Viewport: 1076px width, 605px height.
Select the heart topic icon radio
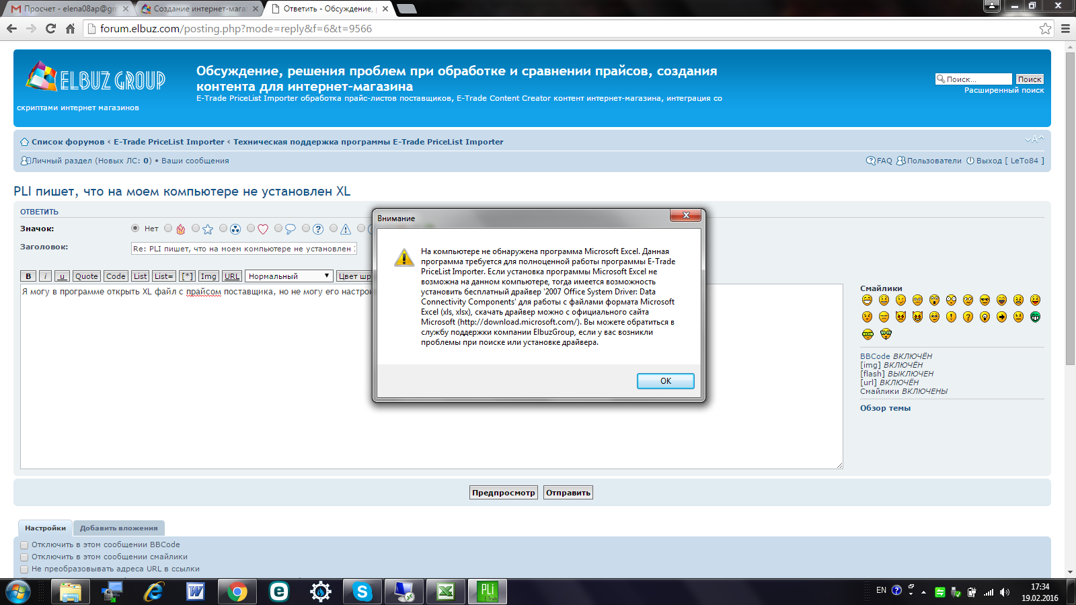[251, 229]
